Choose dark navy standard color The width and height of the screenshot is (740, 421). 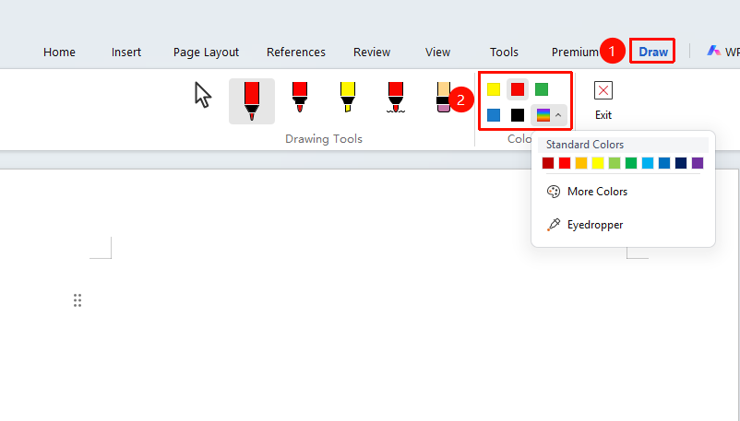point(681,163)
